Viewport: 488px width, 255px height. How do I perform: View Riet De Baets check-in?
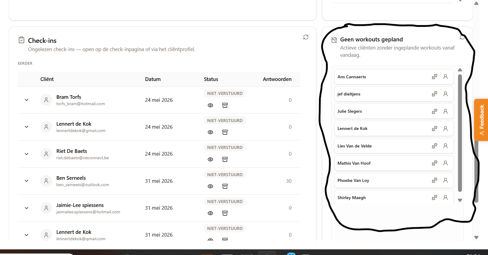[x=211, y=160]
